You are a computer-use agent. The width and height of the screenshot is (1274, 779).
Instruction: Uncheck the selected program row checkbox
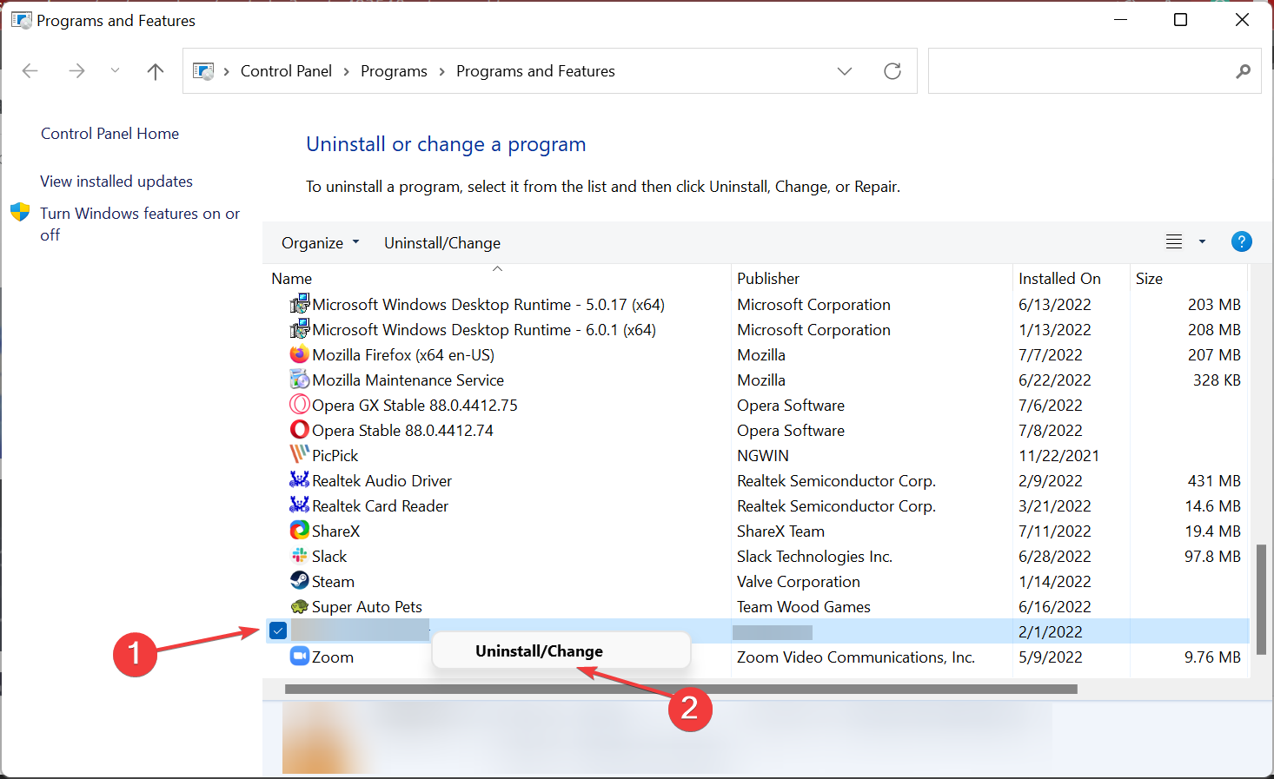[x=278, y=630]
